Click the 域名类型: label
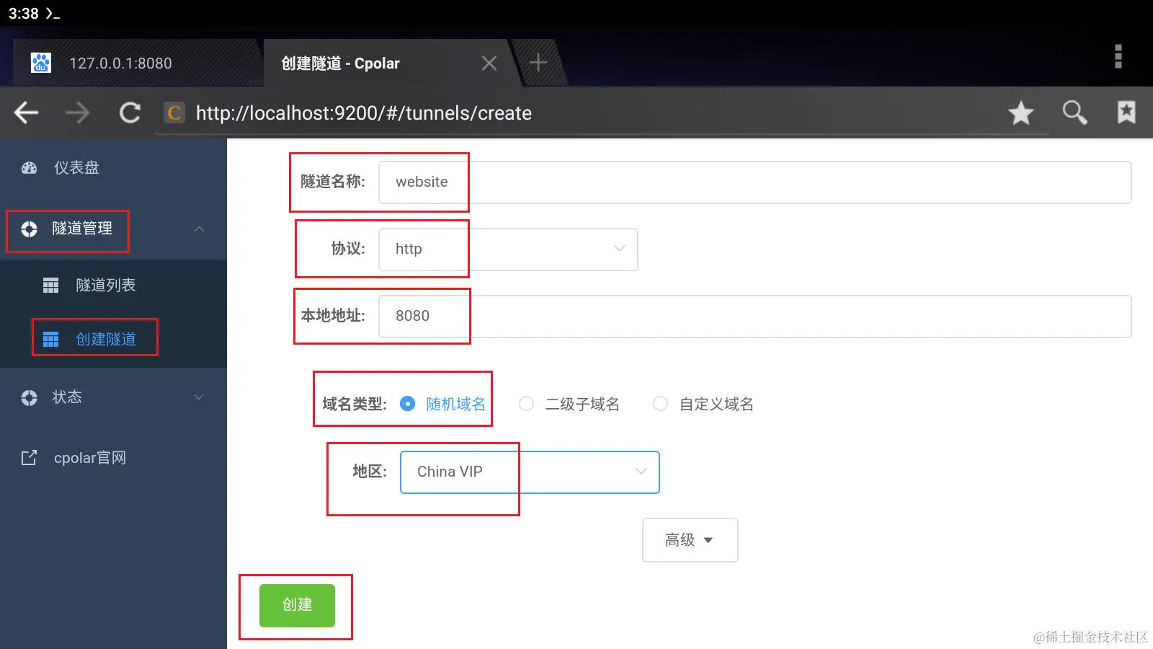Viewport: 1153px width, 649px height. click(355, 404)
